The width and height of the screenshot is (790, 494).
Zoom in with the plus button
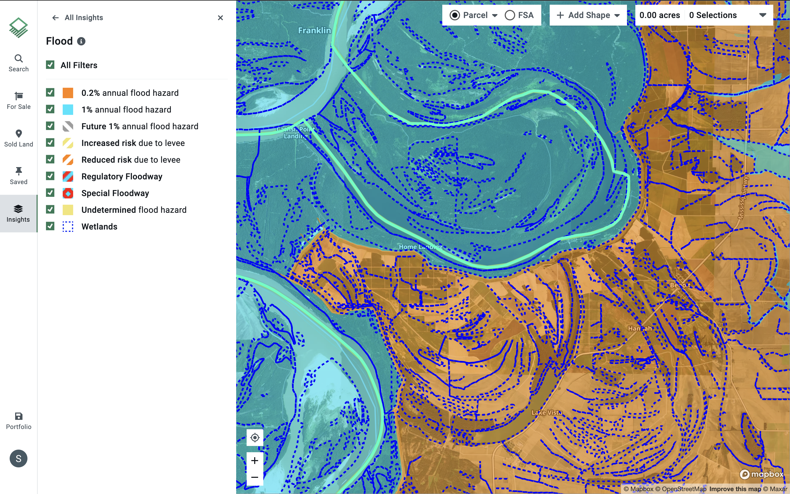(255, 460)
